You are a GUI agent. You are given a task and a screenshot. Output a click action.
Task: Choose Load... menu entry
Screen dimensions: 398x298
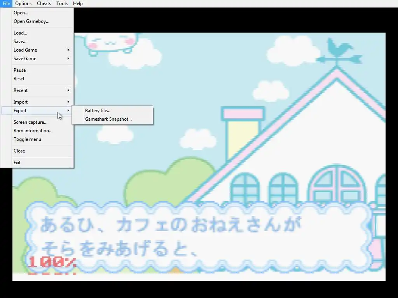click(x=37, y=33)
